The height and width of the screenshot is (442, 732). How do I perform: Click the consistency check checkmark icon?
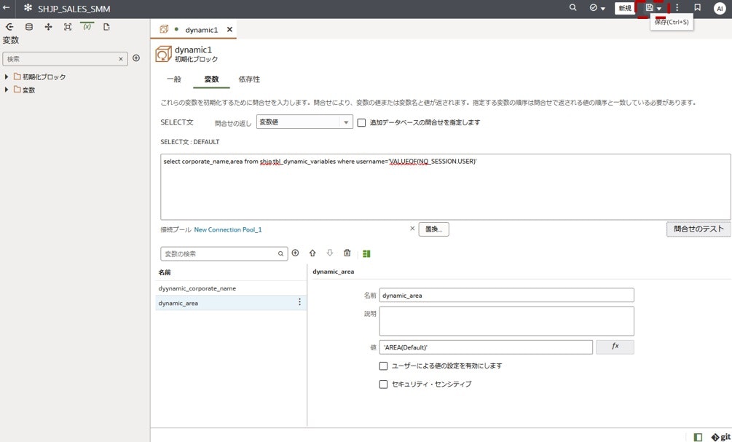(594, 8)
